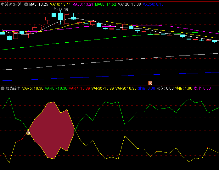The height and width of the screenshot is (170, 219).
Task: Click the MA10: 13.44 label
Action: click(60, 4)
